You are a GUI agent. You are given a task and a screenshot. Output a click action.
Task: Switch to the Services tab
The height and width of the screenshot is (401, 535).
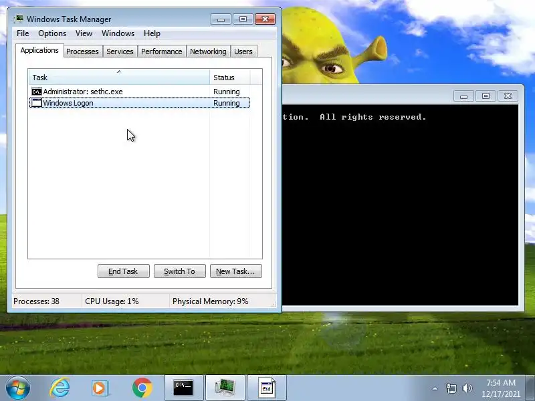[120, 51]
